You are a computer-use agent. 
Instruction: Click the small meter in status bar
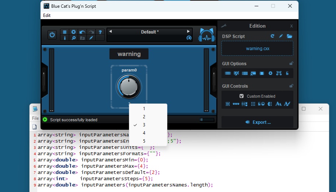click(x=207, y=120)
